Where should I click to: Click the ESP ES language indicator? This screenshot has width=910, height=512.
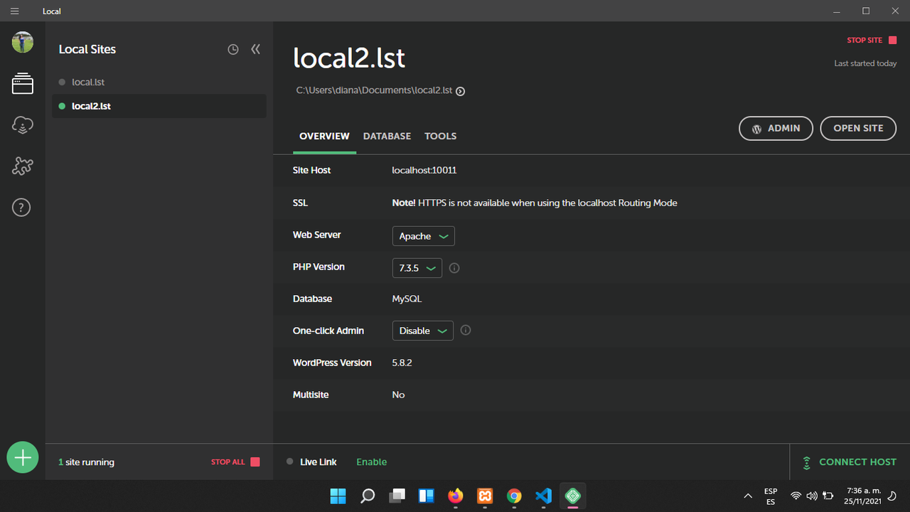click(771, 496)
